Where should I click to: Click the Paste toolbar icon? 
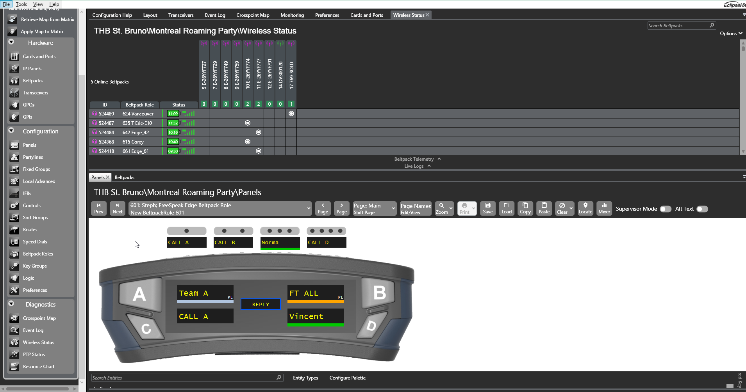(544, 208)
